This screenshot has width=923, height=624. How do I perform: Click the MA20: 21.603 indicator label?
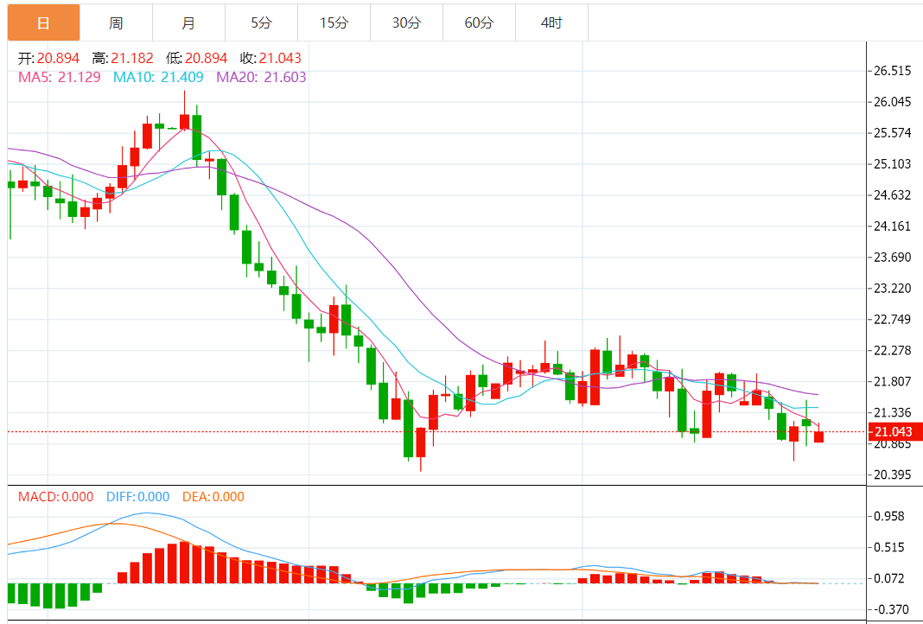coord(261,77)
